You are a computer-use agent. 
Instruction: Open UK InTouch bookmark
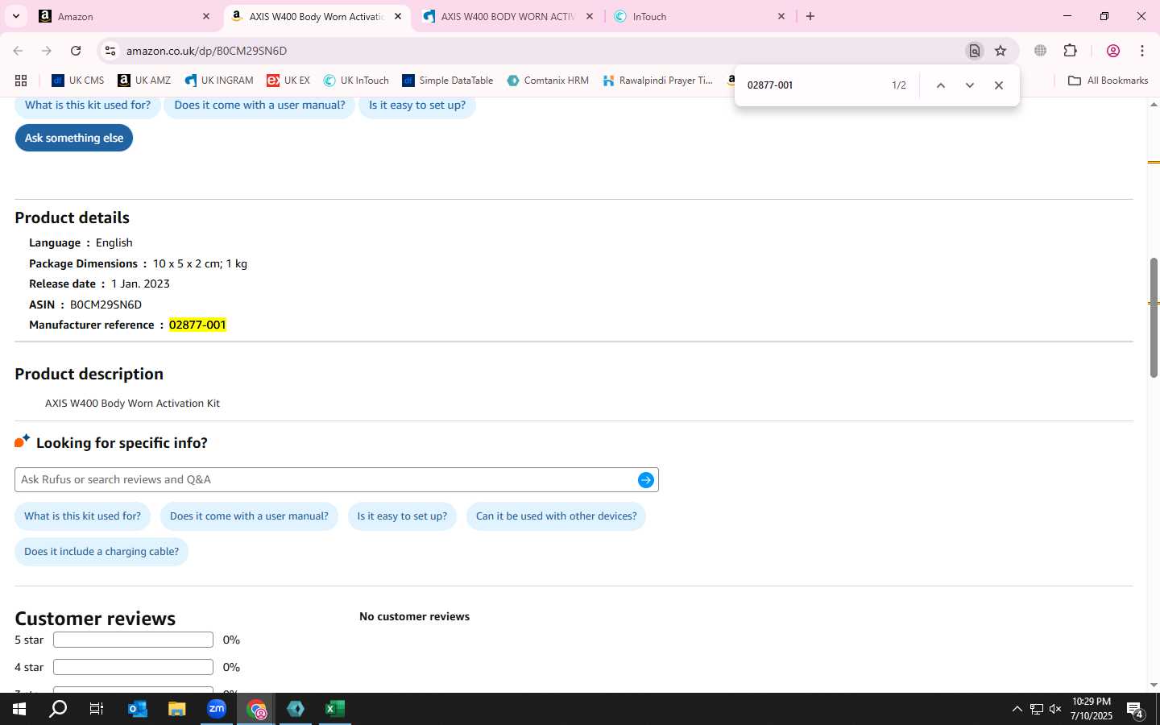[x=356, y=81]
